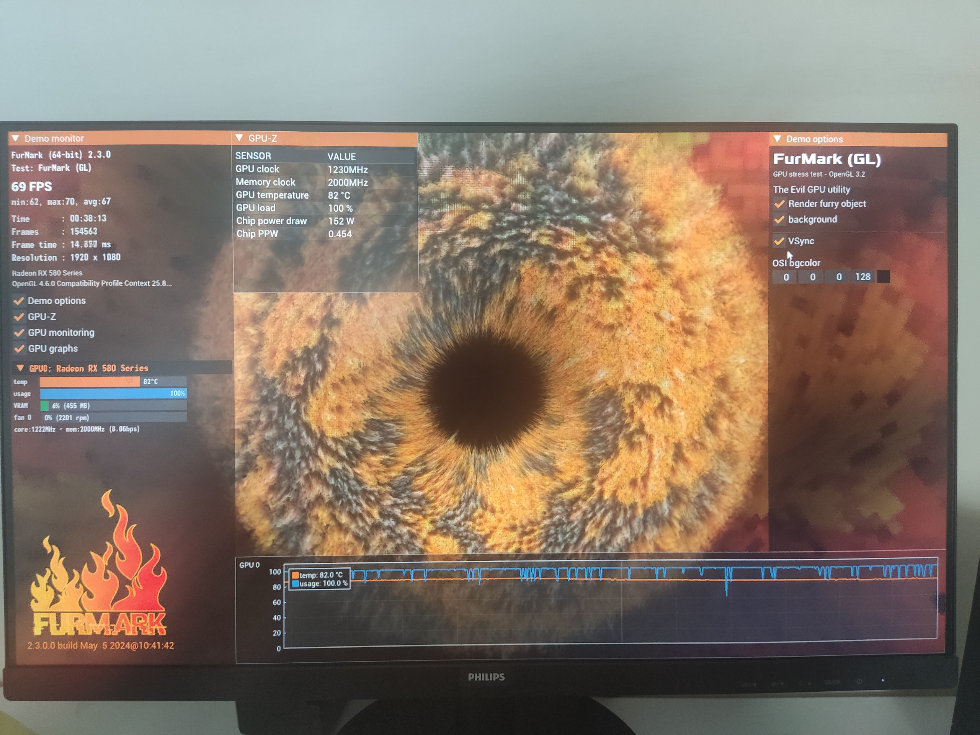Image resolution: width=980 pixels, height=735 pixels.
Task: Click the 'SENSOR' column header in GPU-Z
Action: pyautogui.click(x=253, y=156)
